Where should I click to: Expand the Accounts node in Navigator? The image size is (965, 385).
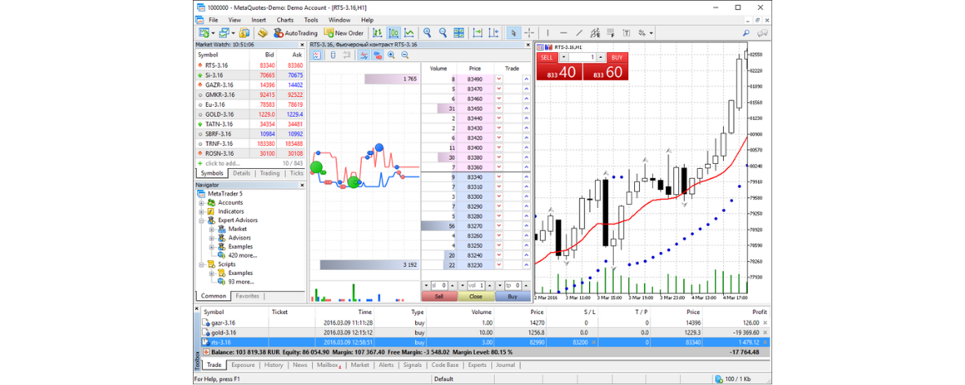[201, 202]
